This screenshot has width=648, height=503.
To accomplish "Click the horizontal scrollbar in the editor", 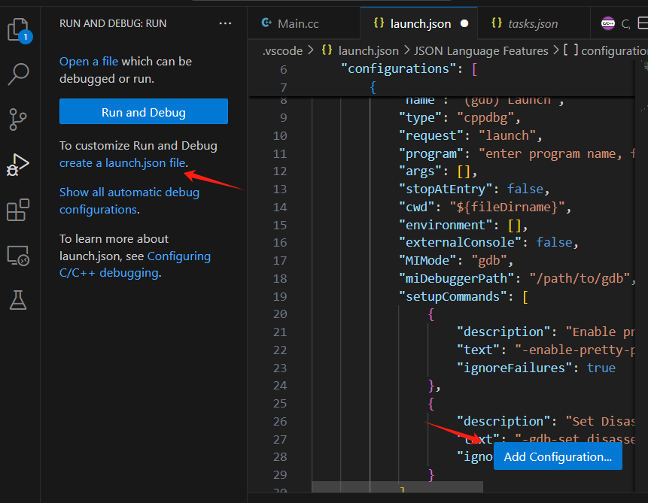I will tap(397, 486).
